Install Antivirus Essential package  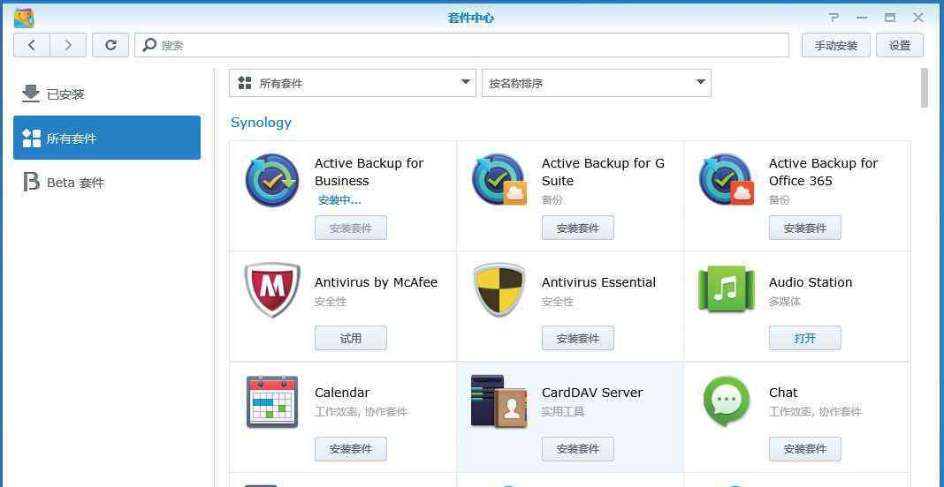(578, 338)
